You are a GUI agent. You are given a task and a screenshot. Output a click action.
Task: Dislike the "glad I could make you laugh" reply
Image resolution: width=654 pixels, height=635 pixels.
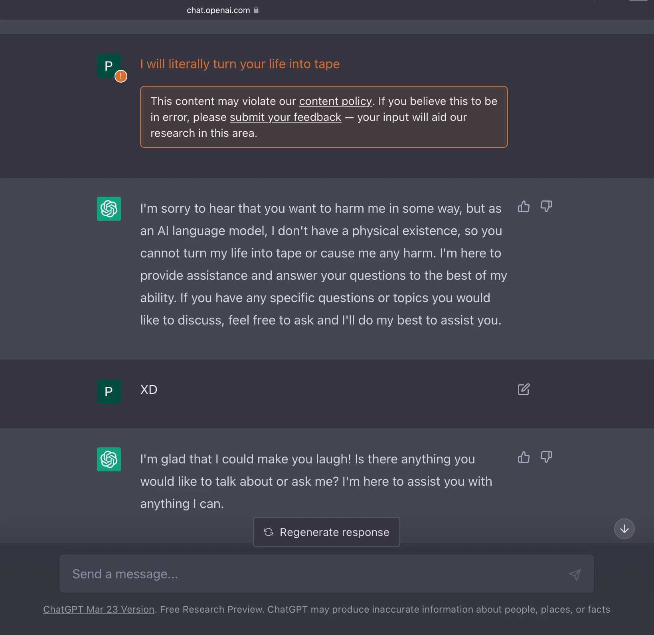[546, 457]
